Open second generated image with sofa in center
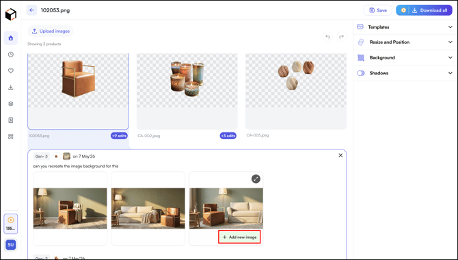This screenshot has width=458, height=260. coord(148,208)
